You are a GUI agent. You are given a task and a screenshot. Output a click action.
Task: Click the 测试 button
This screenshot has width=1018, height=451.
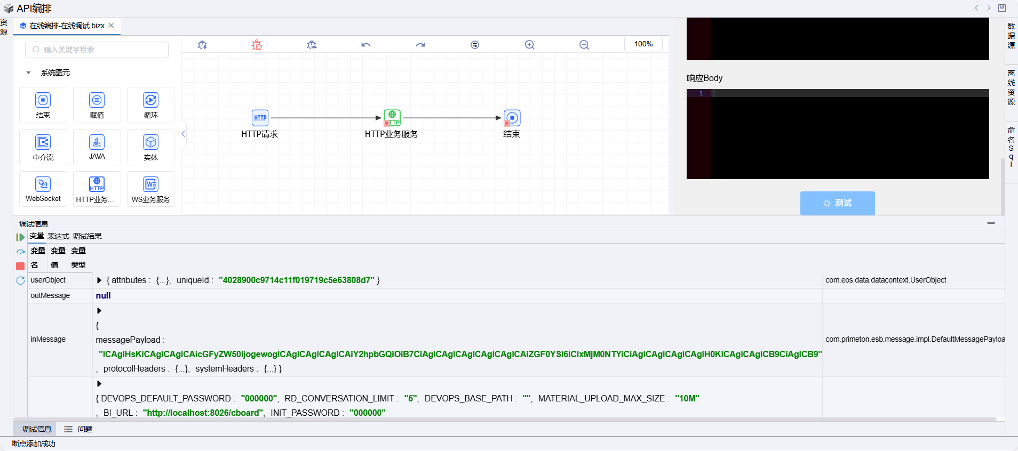837,203
